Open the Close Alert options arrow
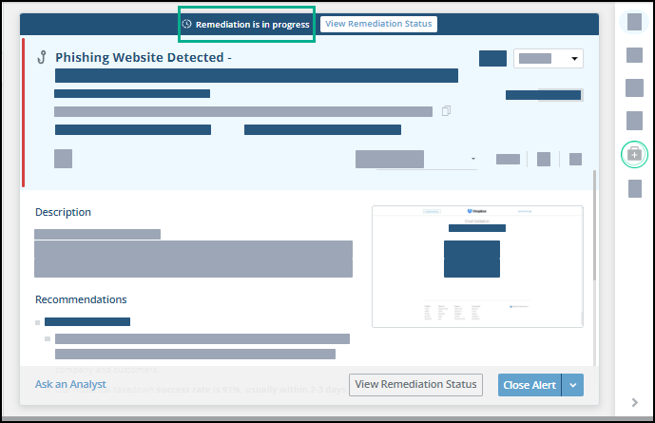The height and width of the screenshot is (423, 655). (x=571, y=385)
